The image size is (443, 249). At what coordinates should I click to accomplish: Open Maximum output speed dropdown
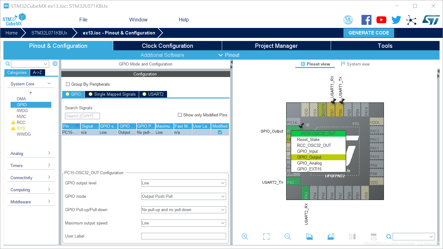coord(184,223)
